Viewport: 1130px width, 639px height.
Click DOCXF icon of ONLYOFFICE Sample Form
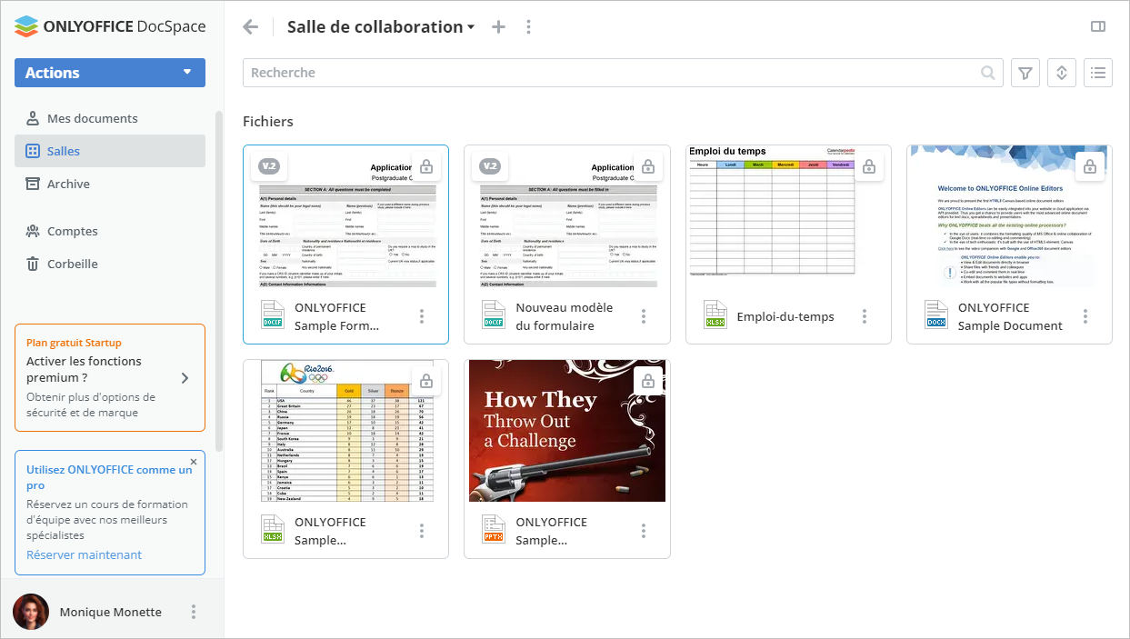pos(273,315)
